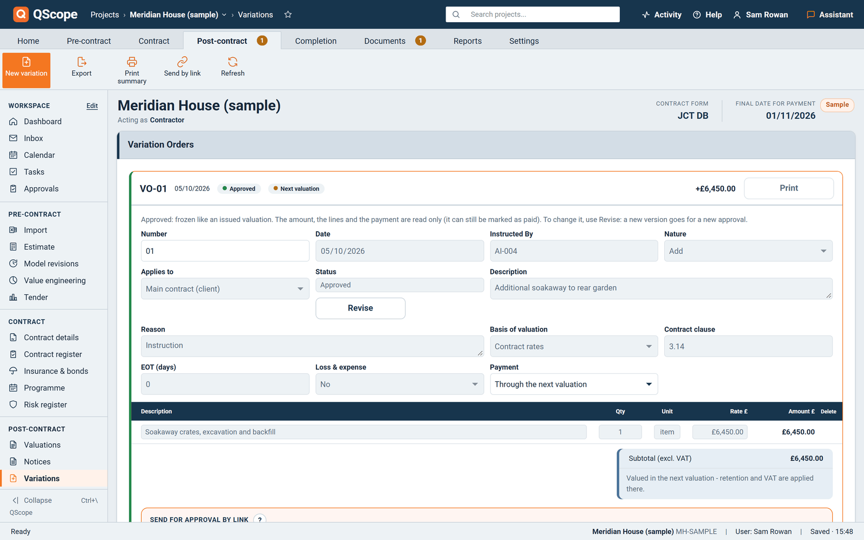Click the Search projects field
Screen dimensions: 864x540
coord(532,15)
